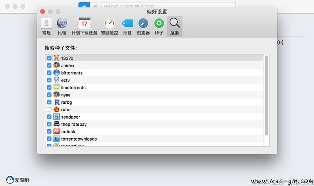Click the nyaa site icon
Screen dimensions: 314x186
[57, 95]
